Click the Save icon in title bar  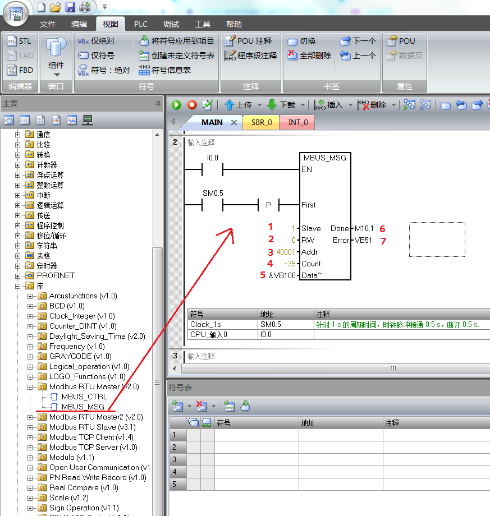click(70, 7)
